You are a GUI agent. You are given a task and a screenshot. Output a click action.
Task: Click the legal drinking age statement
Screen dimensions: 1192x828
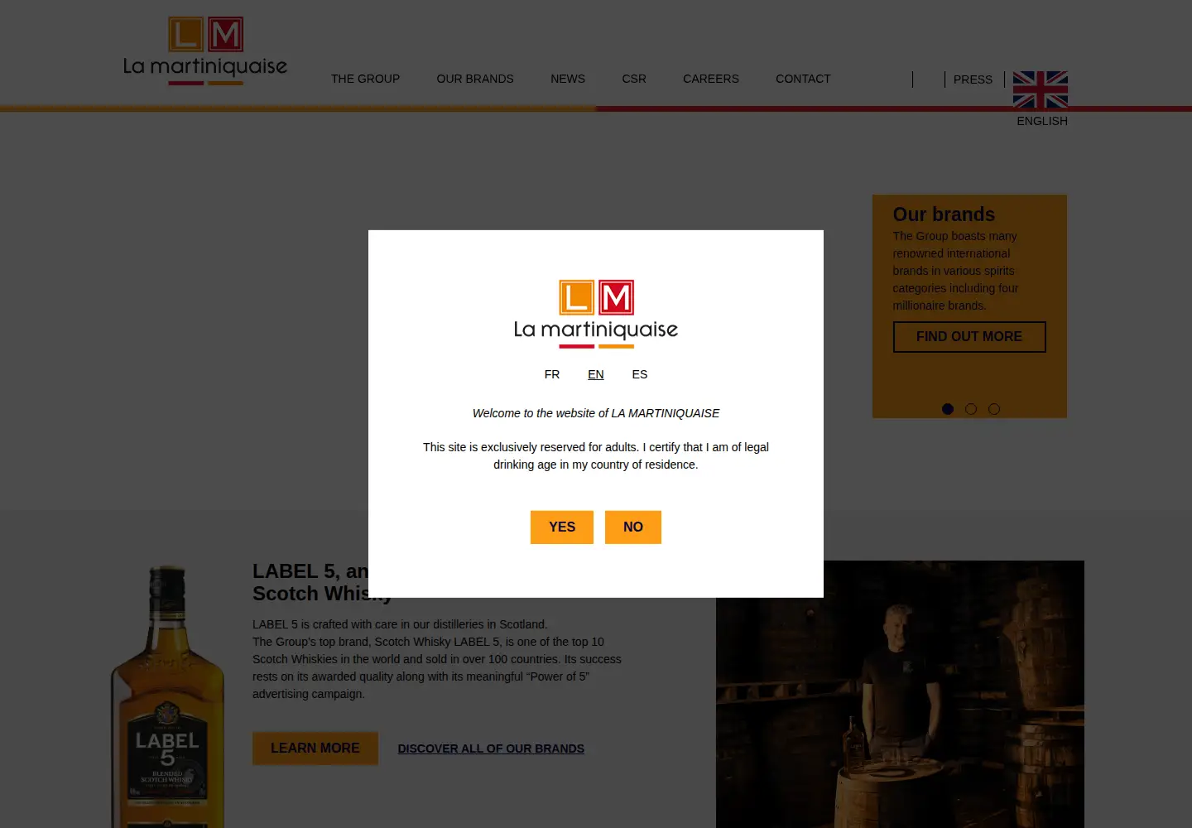click(596, 456)
